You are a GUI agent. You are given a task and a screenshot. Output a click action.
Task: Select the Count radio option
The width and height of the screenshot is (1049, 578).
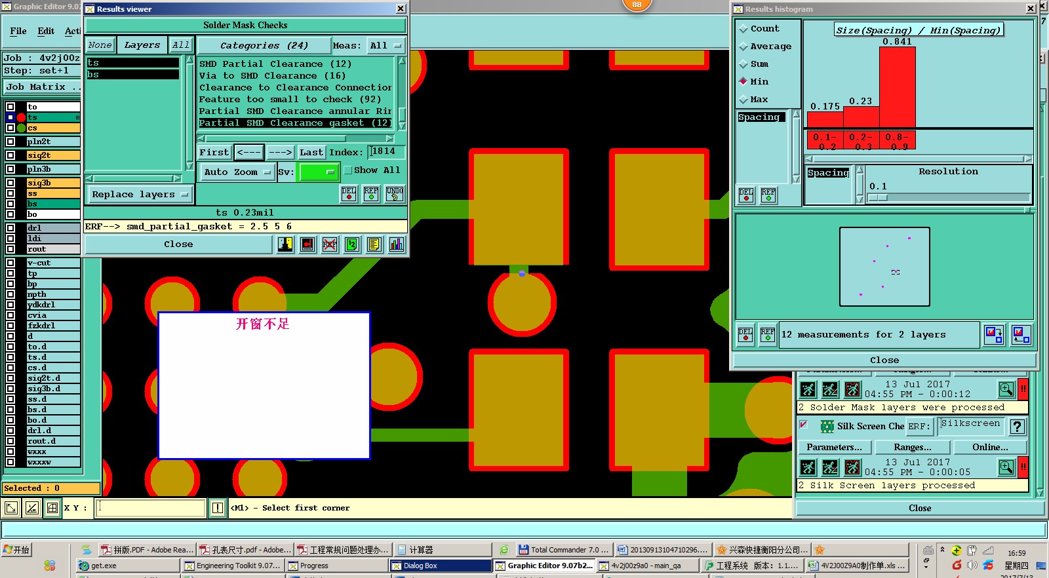tap(743, 29)
